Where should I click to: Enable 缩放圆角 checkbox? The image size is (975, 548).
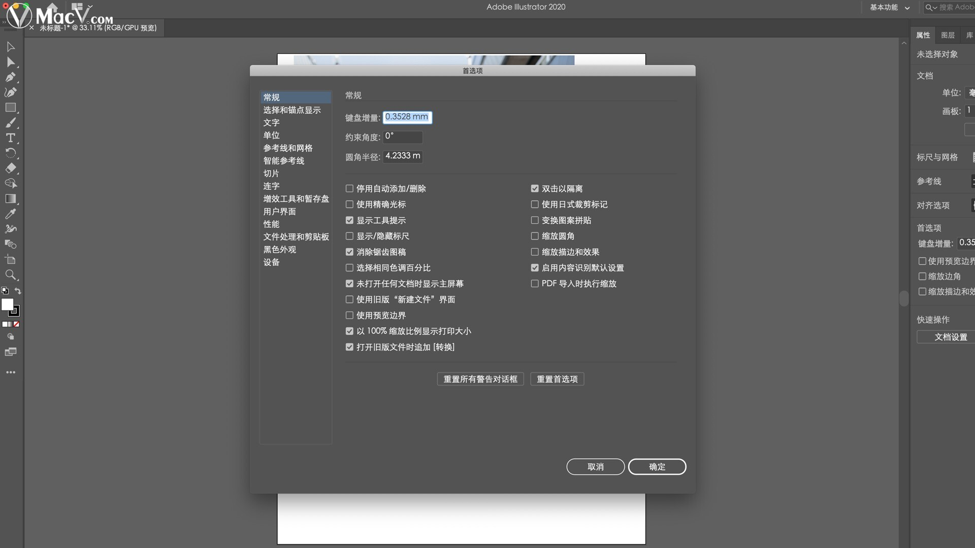535,236
